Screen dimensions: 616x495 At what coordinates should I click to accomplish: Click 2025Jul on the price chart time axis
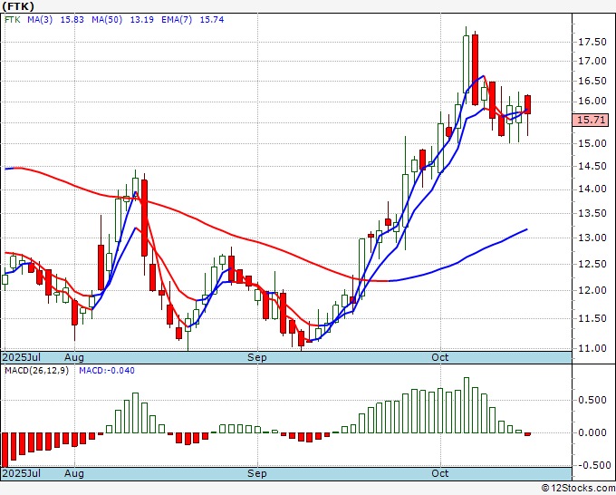[22, 357]
